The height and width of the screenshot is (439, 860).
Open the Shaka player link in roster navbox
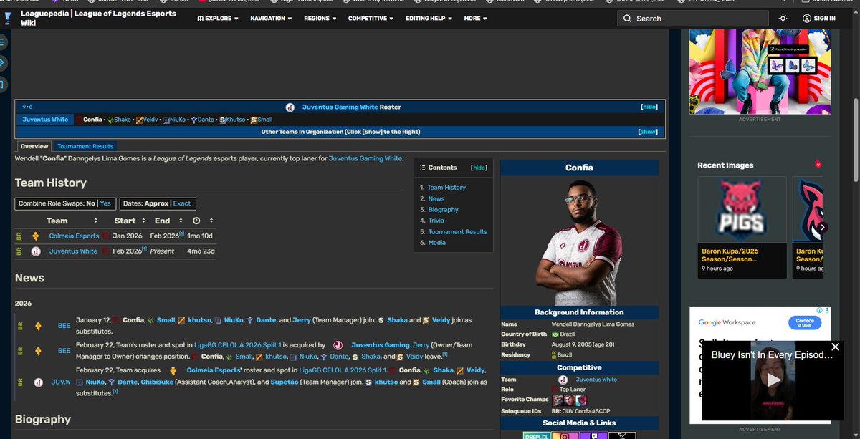point(123,120)
